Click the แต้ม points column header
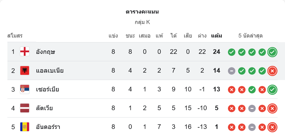The width and height of the screenshot is (285, 136). pyautogui.click(x=216, y=36)
